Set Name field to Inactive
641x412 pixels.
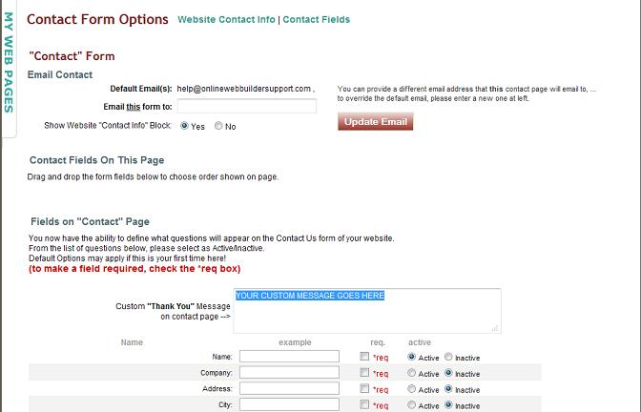point(448,357)
